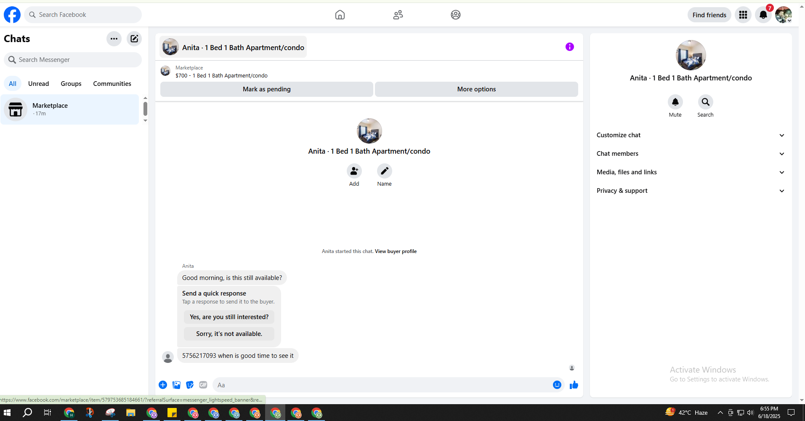Click the chat list scrollbar thumb
Image resolution: width=805 pixels, height=421 pixels.
click(x=145, y=109)
